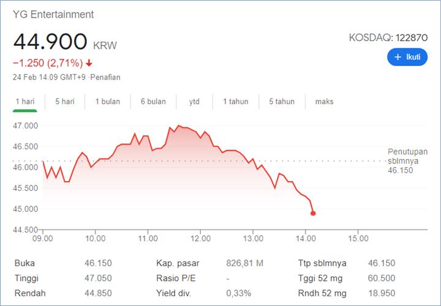Open the 5 tahun chart range
This screenshot has height=306, width=441.
click(x=282, y=102)
